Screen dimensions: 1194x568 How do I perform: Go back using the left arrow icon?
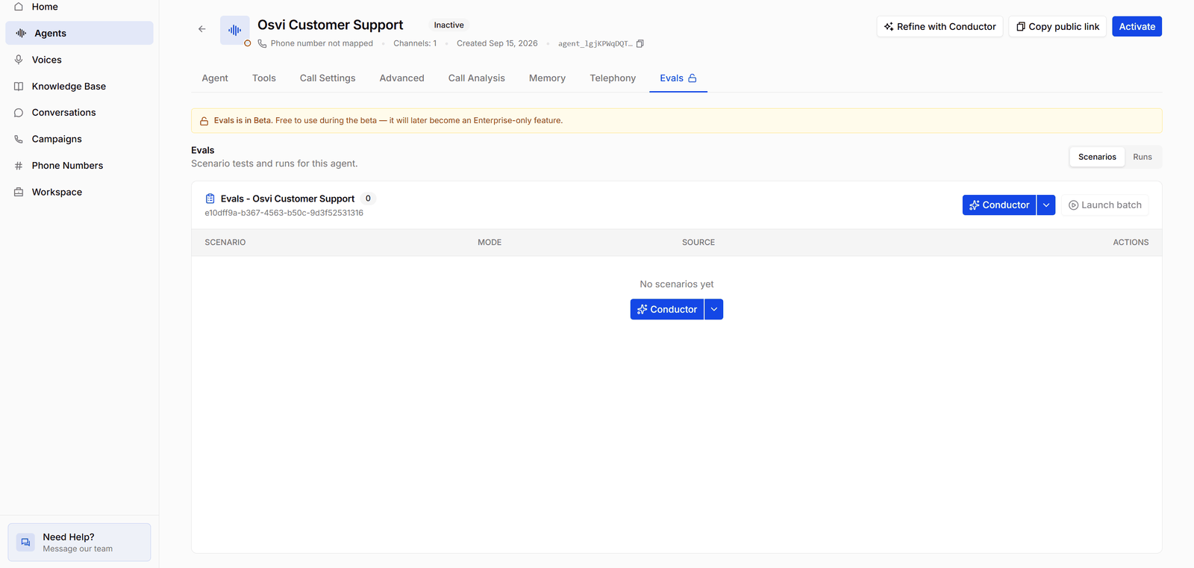point(201,29)
